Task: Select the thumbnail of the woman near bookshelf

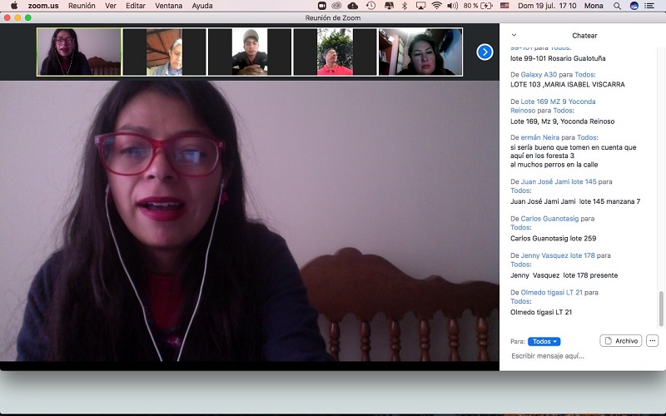Action: (420, 52)
